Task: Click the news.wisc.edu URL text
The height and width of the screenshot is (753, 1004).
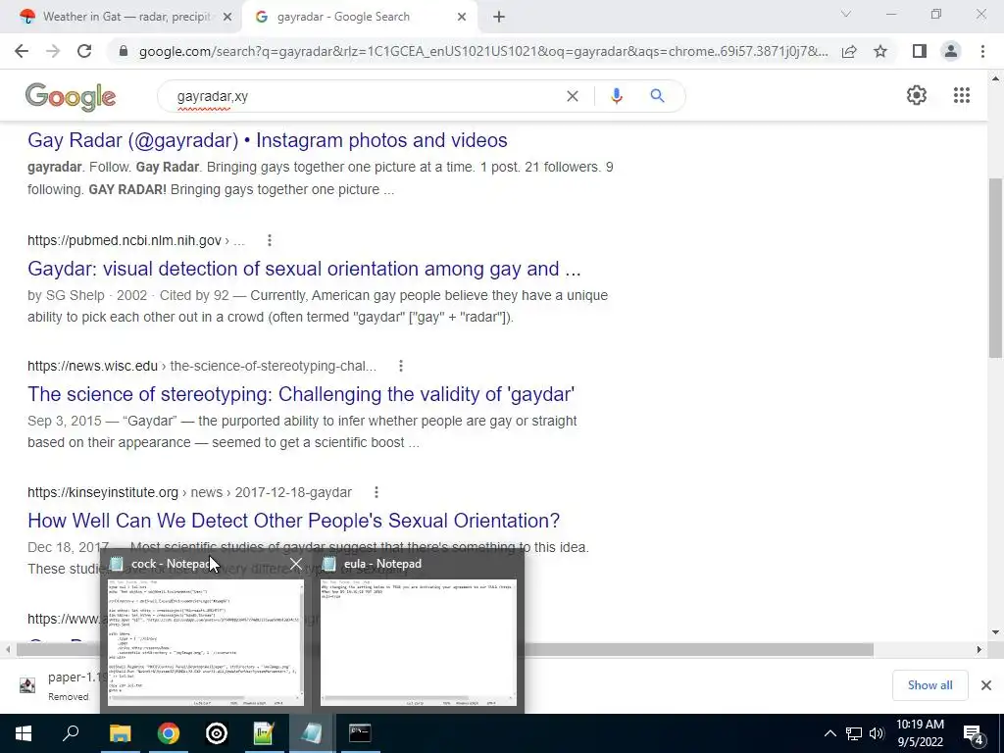Action: (92, 366)
